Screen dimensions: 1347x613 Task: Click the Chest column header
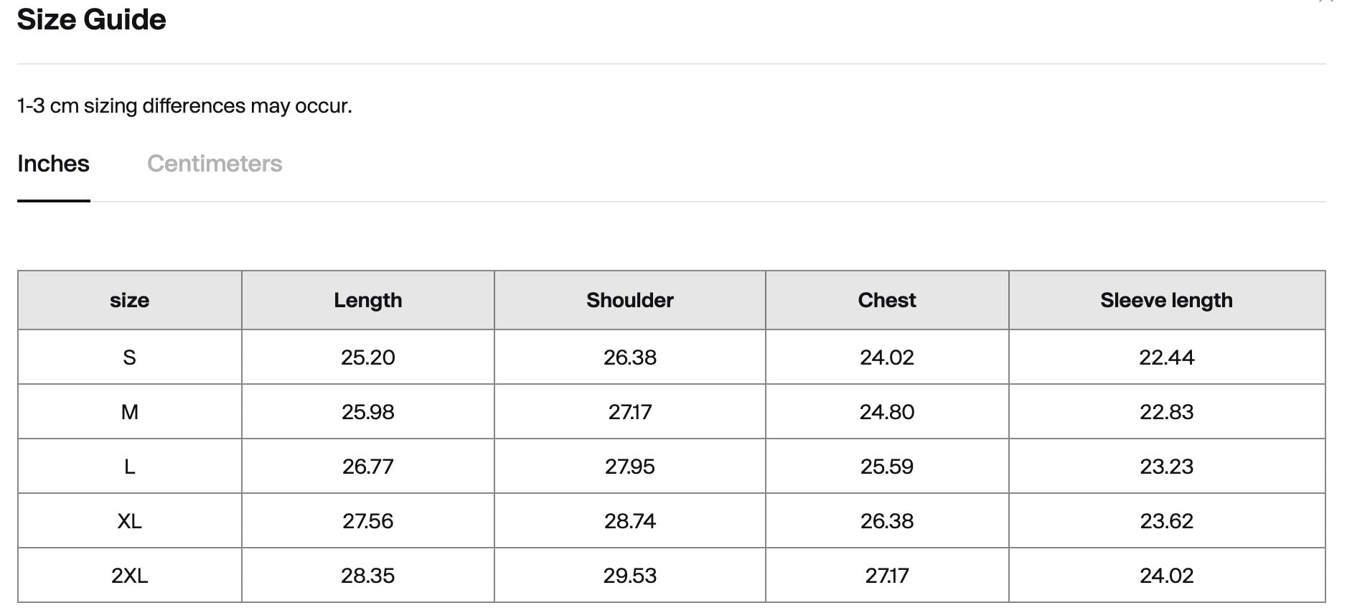pos(886,300)
